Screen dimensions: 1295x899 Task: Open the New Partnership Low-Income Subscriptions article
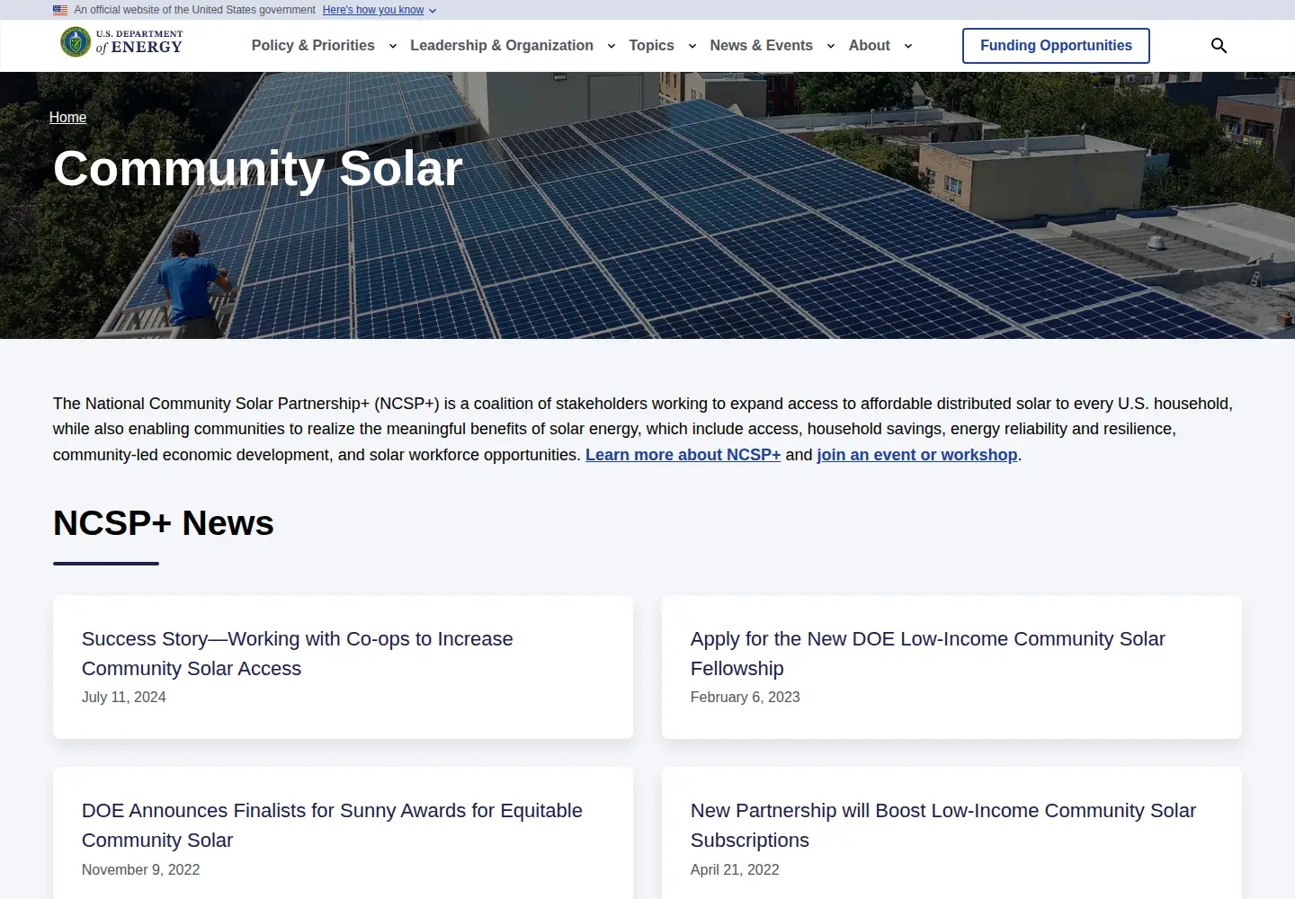coord(943,825)
